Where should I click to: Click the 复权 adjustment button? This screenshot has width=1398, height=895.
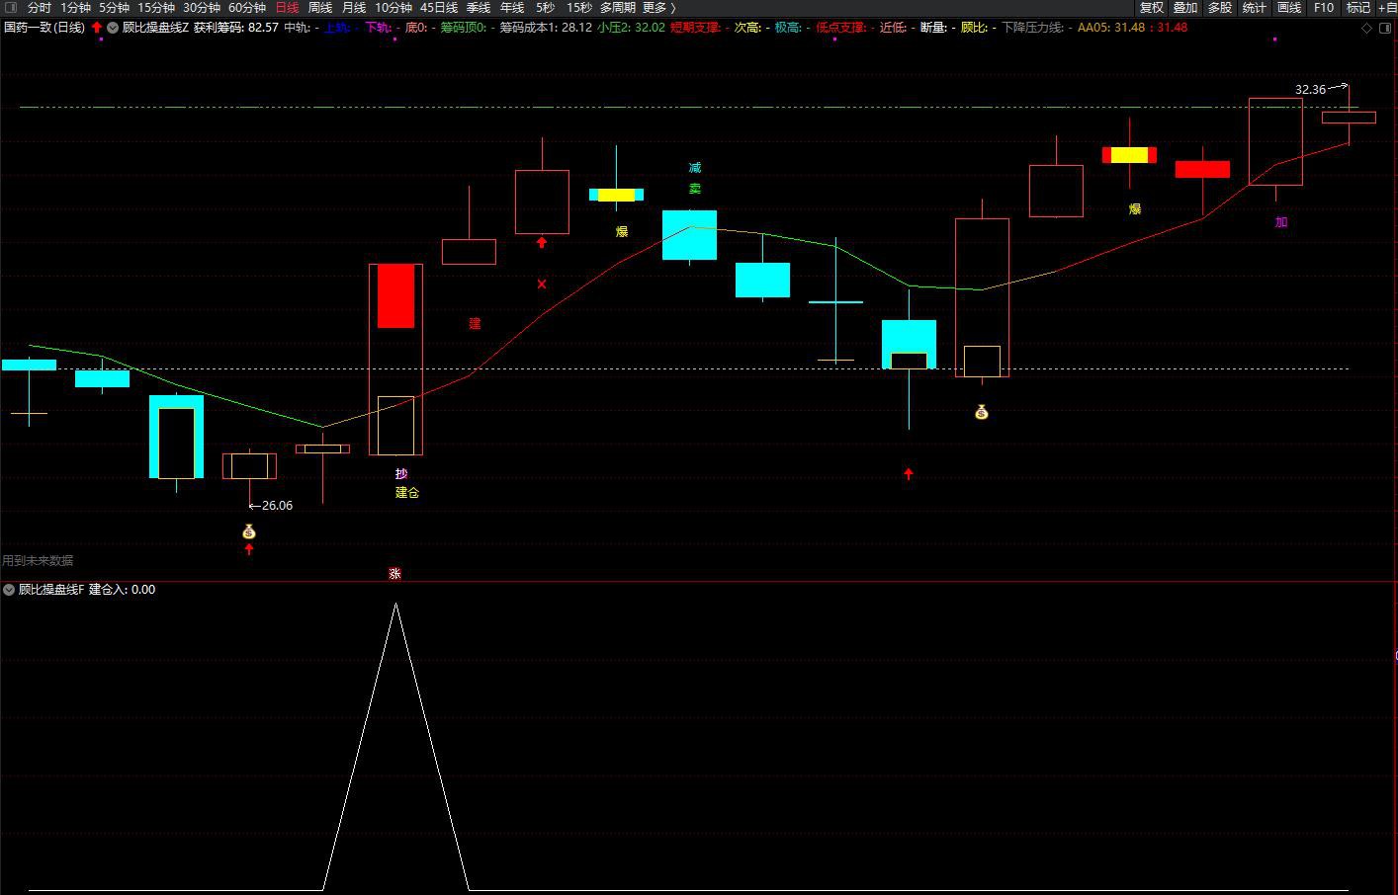(x=1152, y=8)
